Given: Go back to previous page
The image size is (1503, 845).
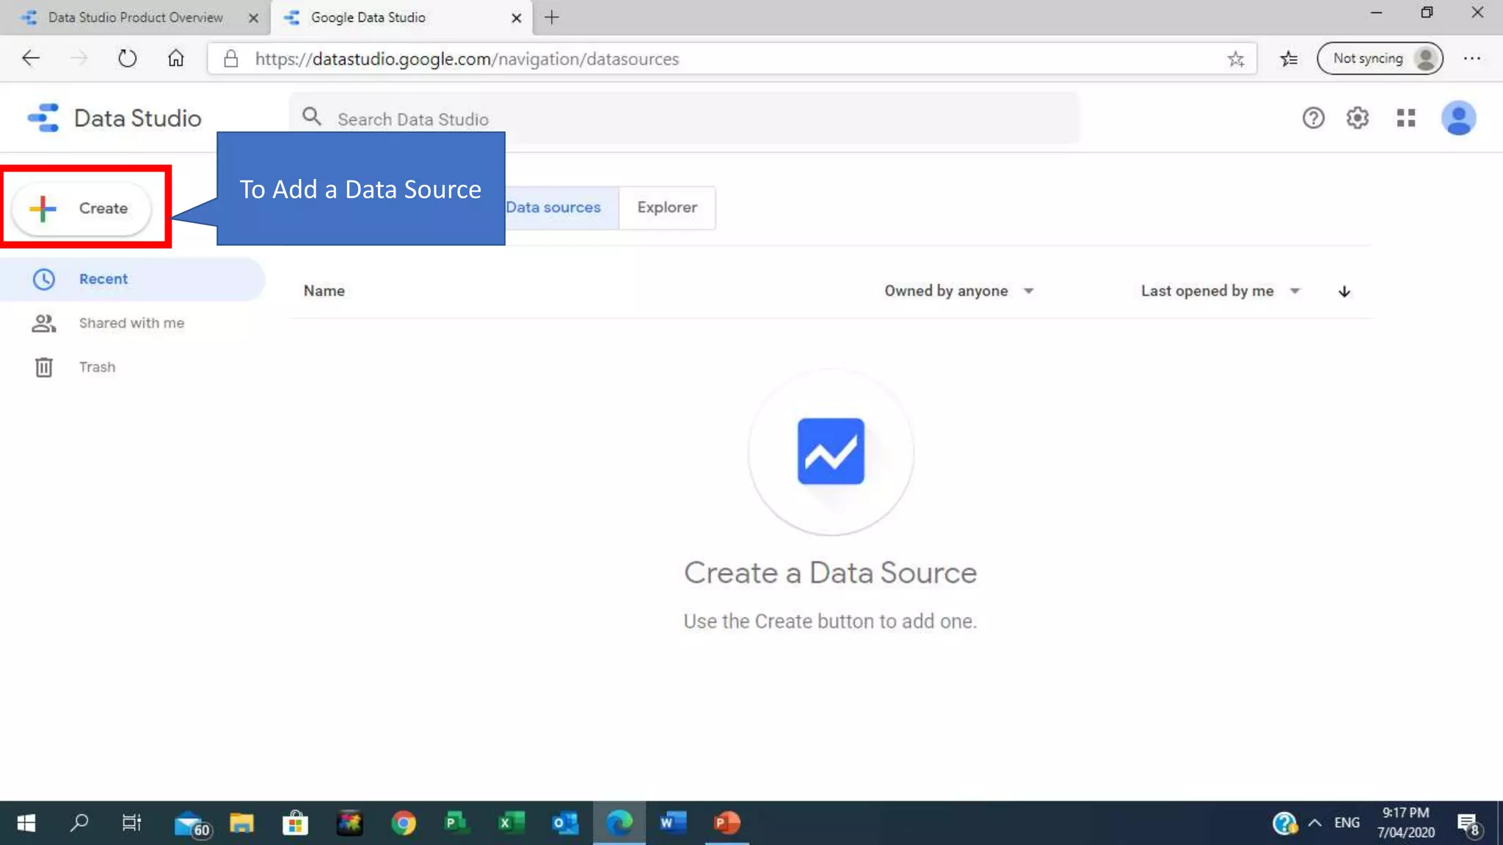Looking at the screenshot, I should tap(31, 59).
